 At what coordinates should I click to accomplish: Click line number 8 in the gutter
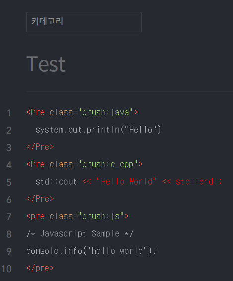(8, 234)
